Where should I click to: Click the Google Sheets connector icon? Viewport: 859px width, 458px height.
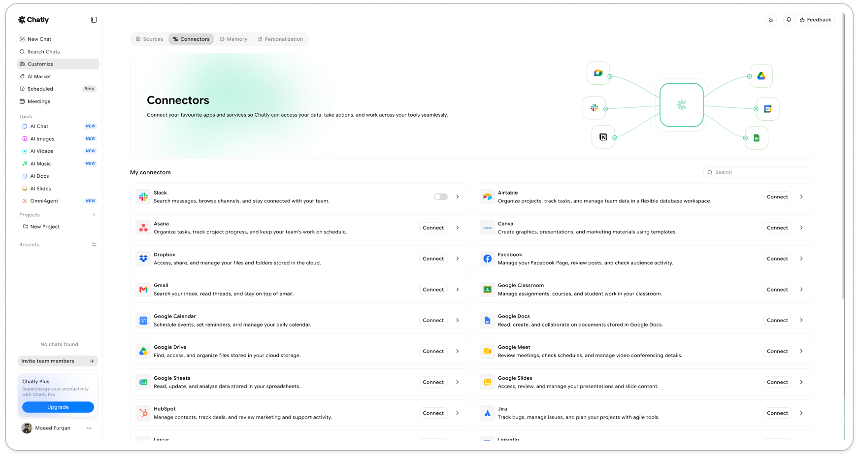143,382
